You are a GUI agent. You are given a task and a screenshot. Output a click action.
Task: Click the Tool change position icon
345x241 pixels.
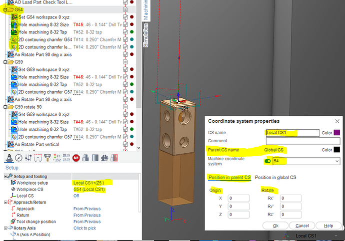12,222
